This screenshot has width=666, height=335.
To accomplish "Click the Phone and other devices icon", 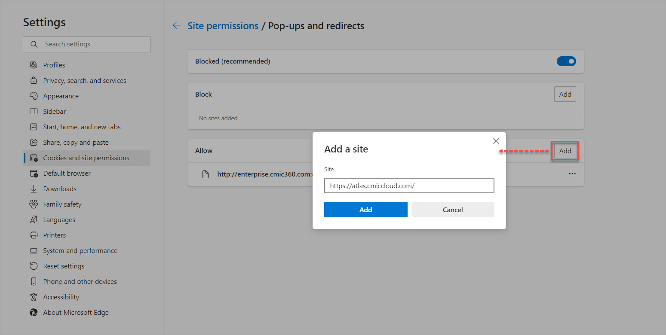I will click(x=34, y=282).
